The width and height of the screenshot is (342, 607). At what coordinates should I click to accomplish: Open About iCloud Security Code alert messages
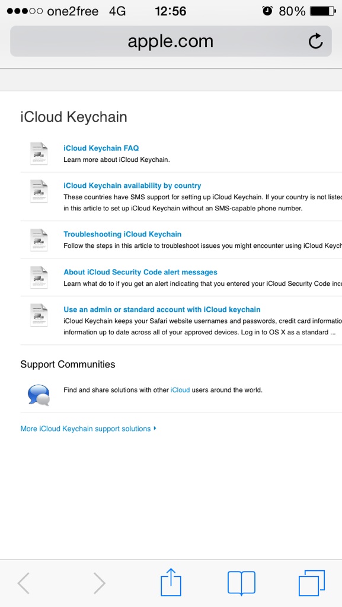140,272
